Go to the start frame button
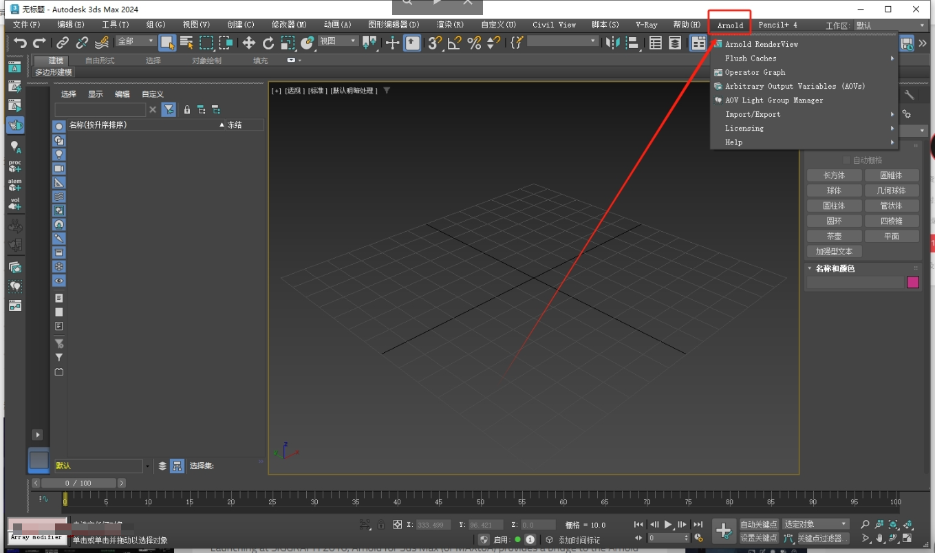 (x=639, y=525)
